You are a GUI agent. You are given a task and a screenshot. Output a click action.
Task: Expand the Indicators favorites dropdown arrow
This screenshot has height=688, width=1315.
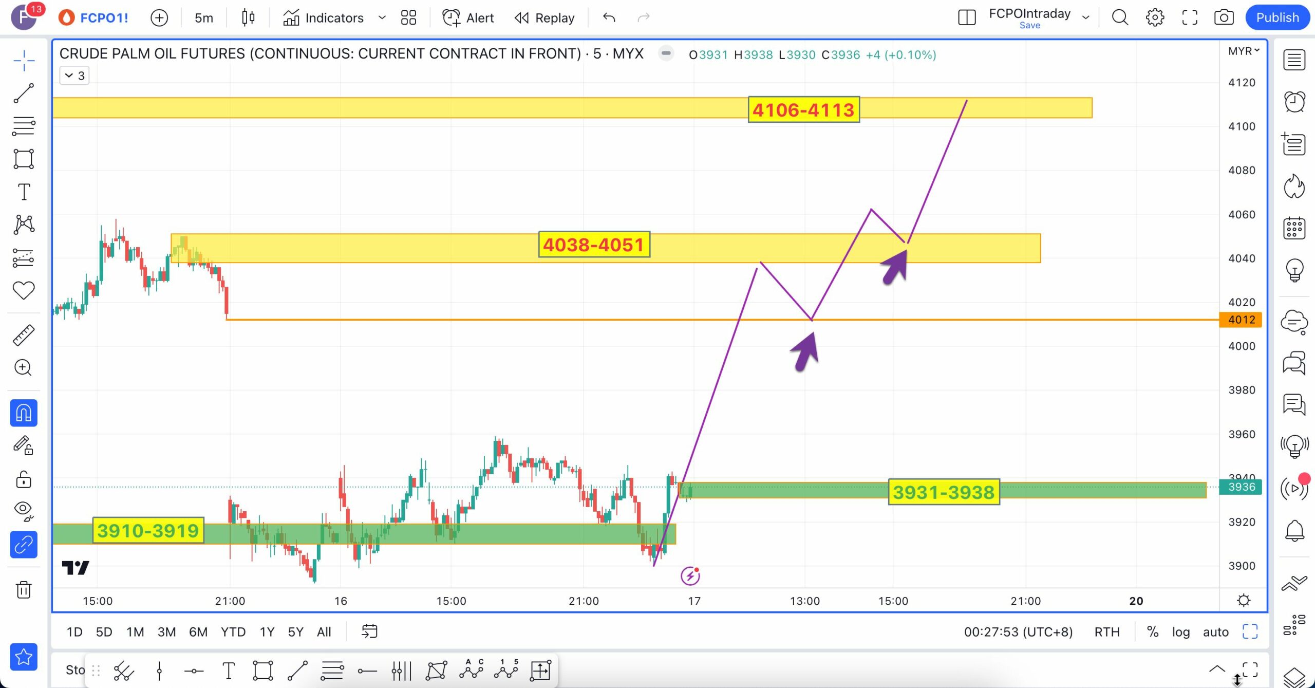tap(382, 18)
